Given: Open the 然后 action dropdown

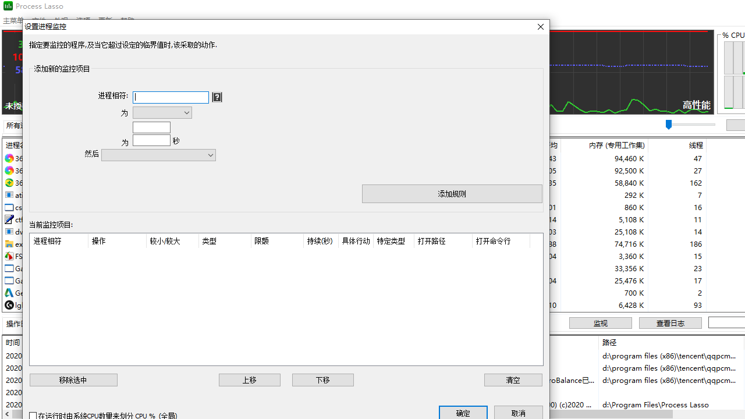Looking at the screenshot, I should tap(158, 155).
